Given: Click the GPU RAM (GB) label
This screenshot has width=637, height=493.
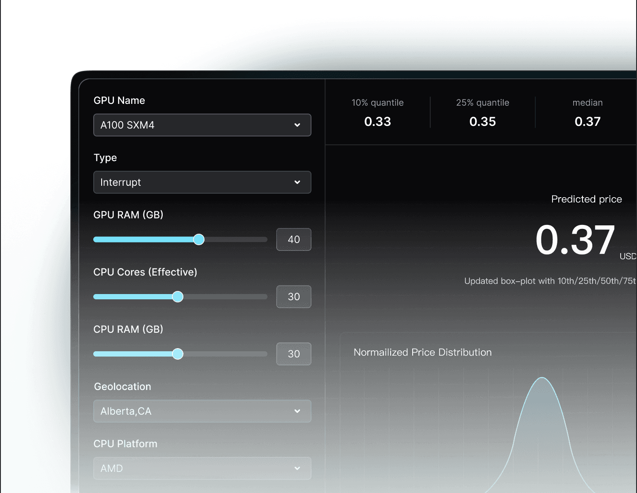Looking at the screenshot, I should [x=128, y=215].
